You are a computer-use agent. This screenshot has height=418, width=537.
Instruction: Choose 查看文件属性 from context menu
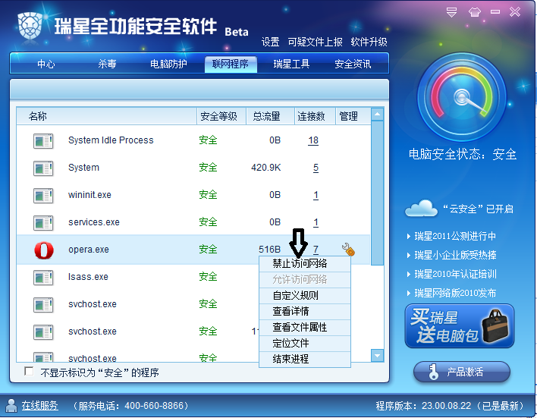click(305, 328)
